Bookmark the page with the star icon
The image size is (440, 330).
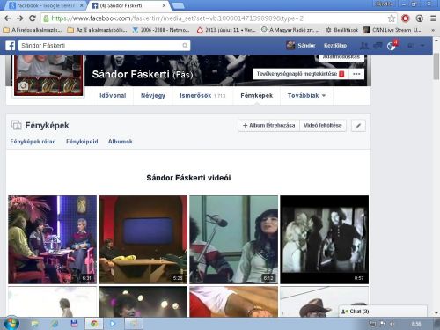(x=392, y=18)
